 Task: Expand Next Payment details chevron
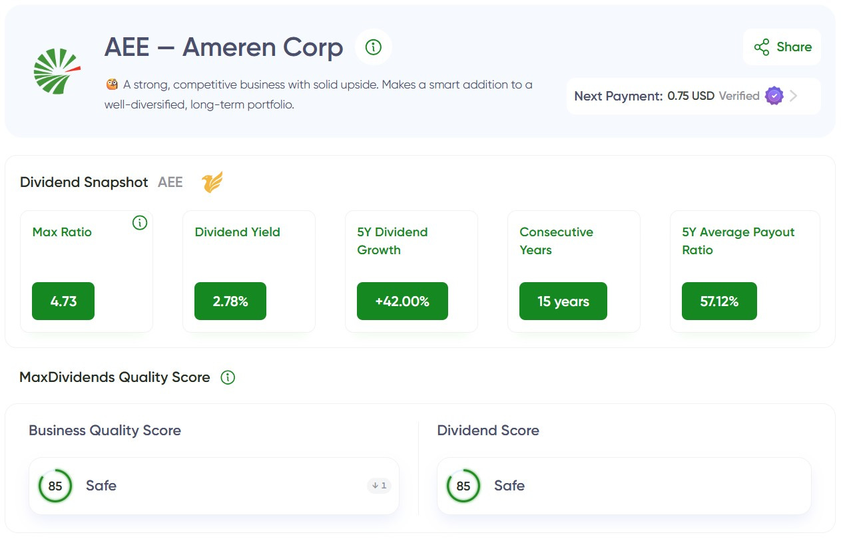793,96
